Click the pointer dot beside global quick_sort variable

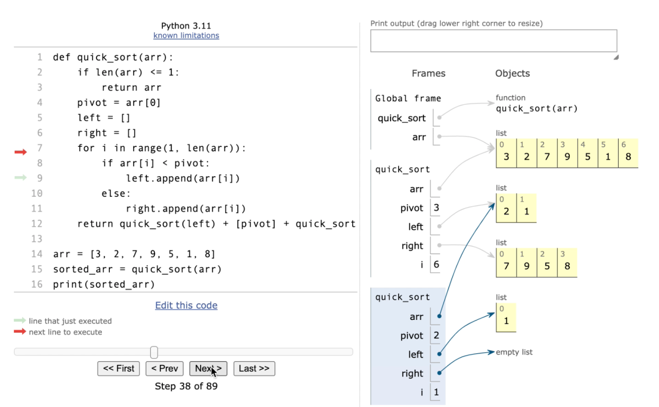click(439, 118)
